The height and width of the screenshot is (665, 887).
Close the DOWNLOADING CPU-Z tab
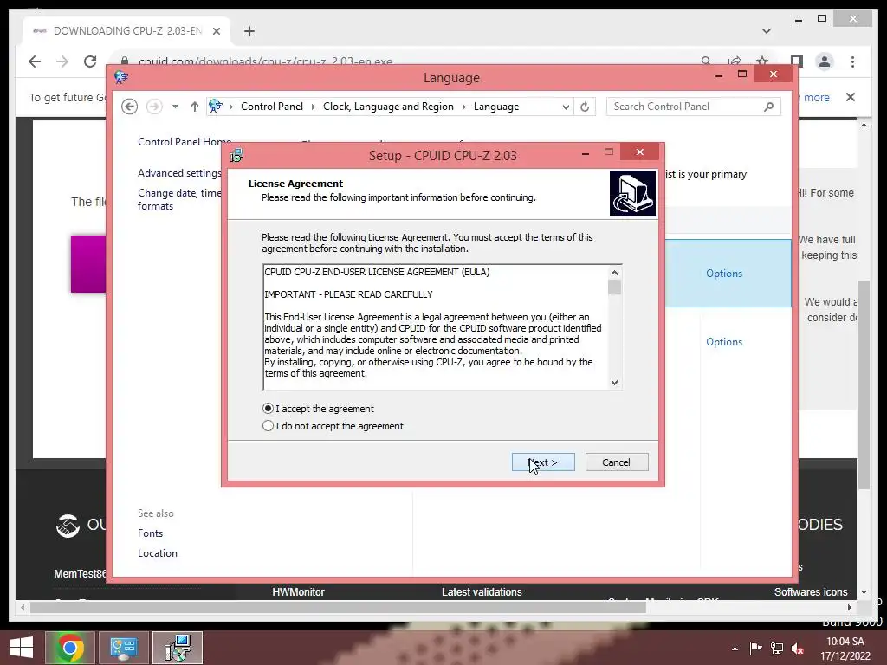coord(216,31)
